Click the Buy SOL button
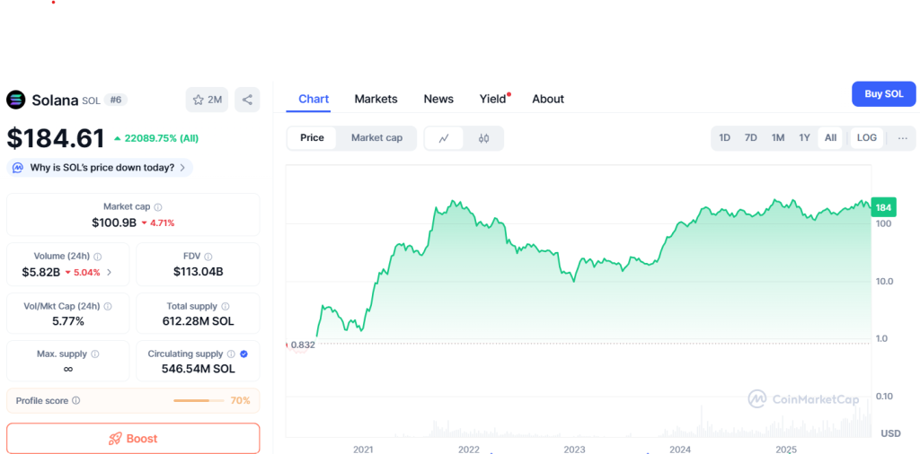Screen dimensions: 920x454 (883, 94)
